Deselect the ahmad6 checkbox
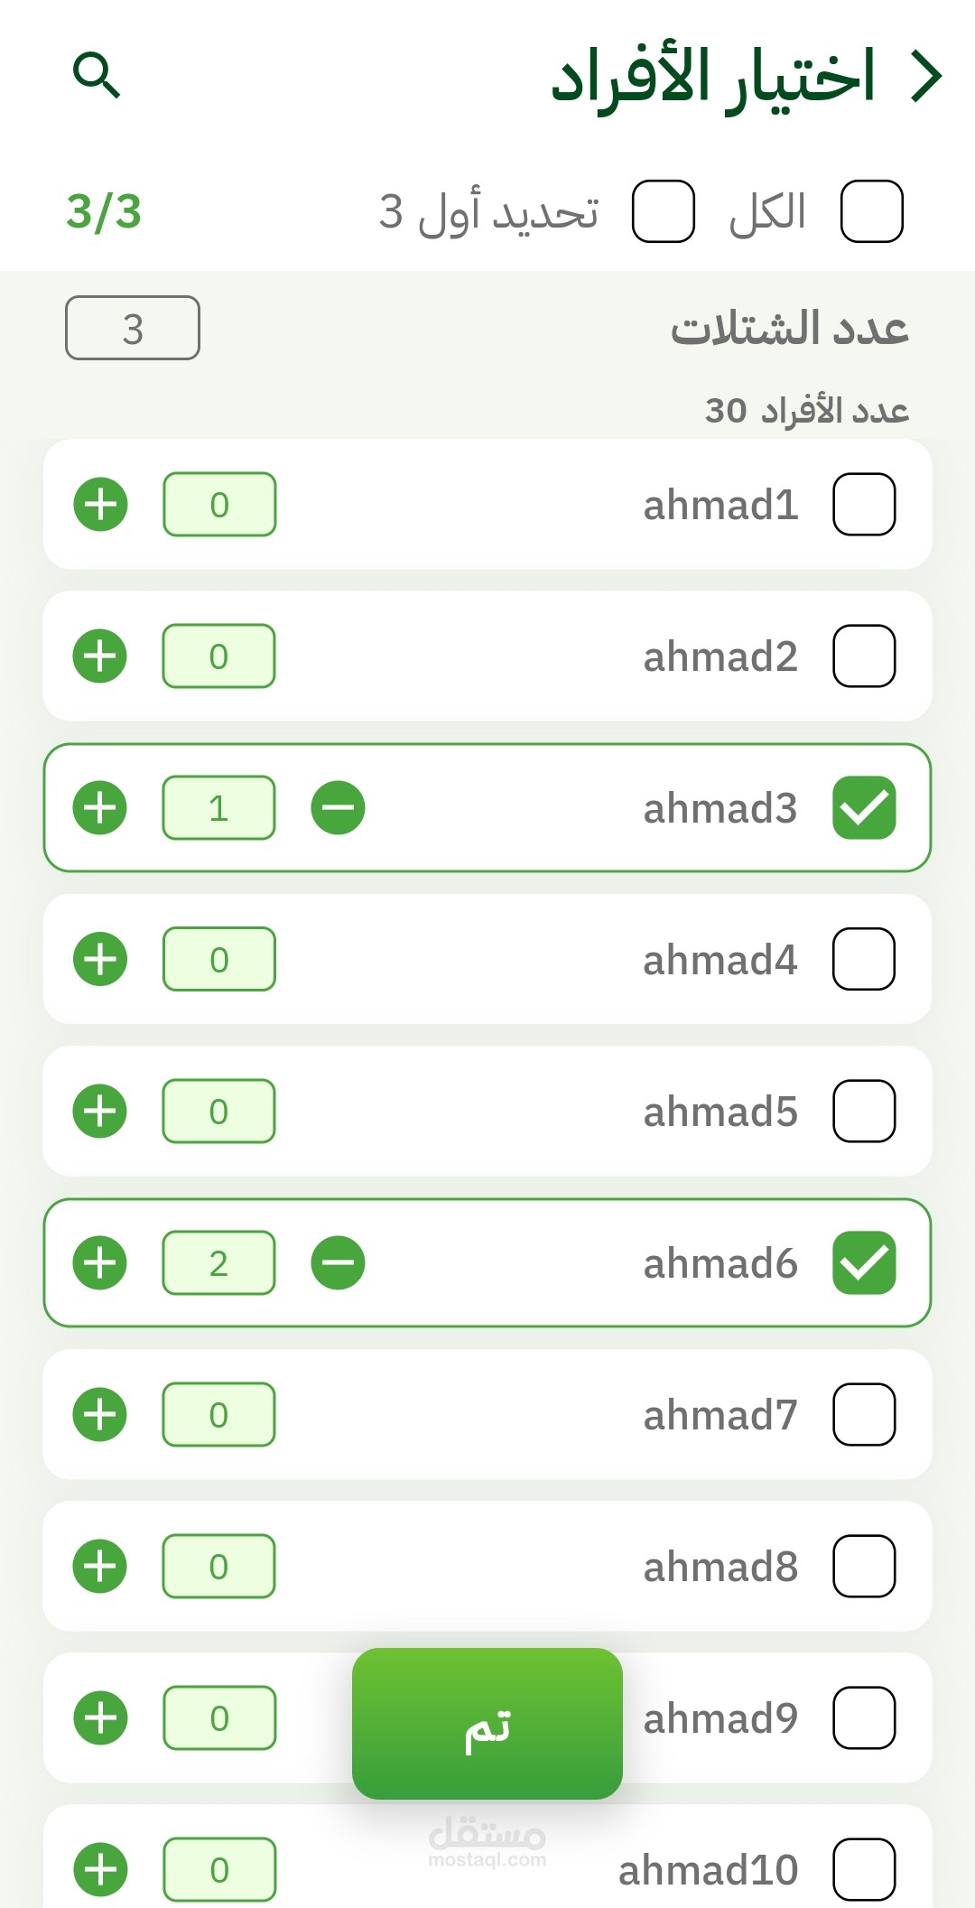 (x=864, y=1262)
